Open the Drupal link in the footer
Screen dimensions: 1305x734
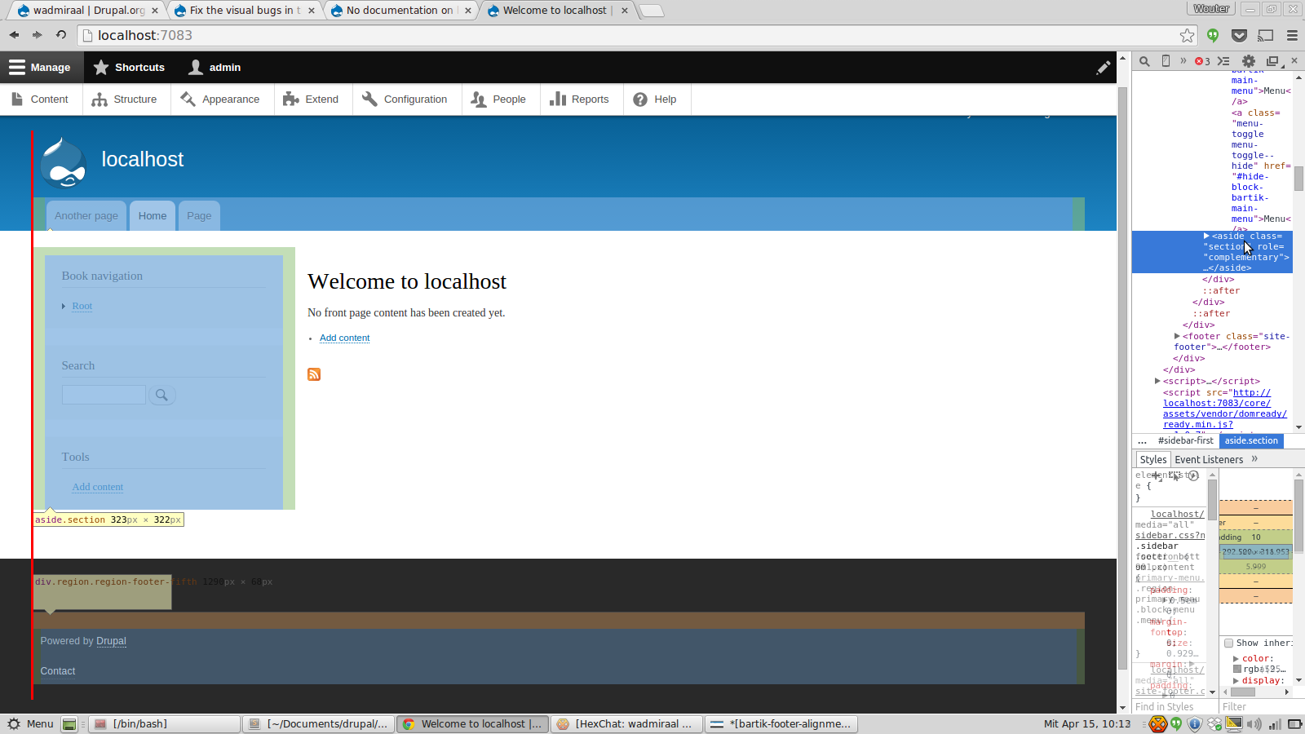(x=111, y=641)
